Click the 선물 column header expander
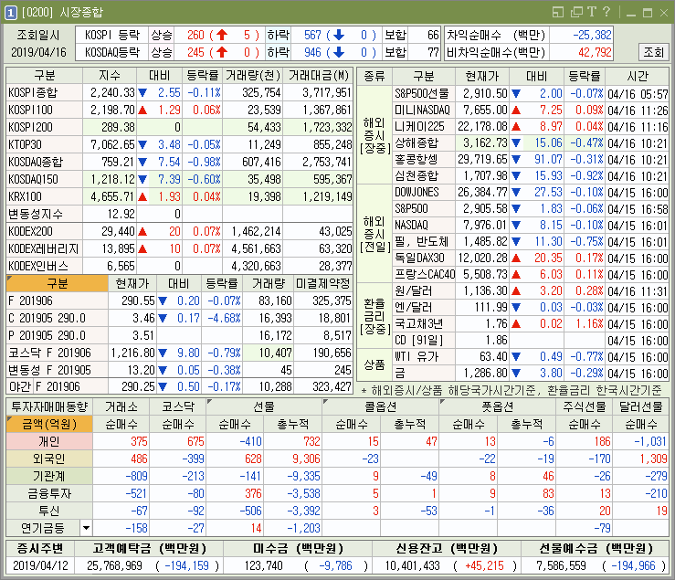The width and height of the screenshot is (675, 580). click(x=210, y=402)
